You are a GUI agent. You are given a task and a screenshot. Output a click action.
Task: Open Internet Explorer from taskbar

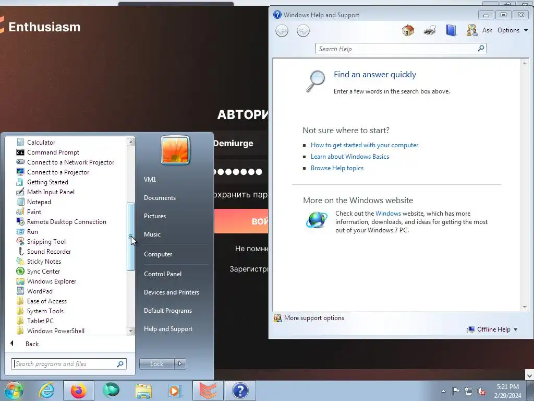tap(46, 391)
